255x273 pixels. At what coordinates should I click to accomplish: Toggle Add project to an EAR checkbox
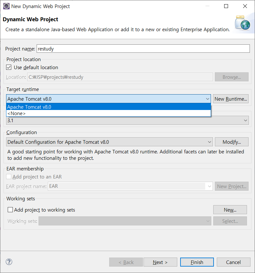click(x=9, y=177)
